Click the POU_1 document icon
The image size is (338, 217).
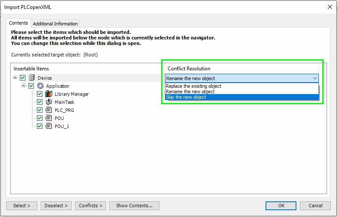point(49,126)
